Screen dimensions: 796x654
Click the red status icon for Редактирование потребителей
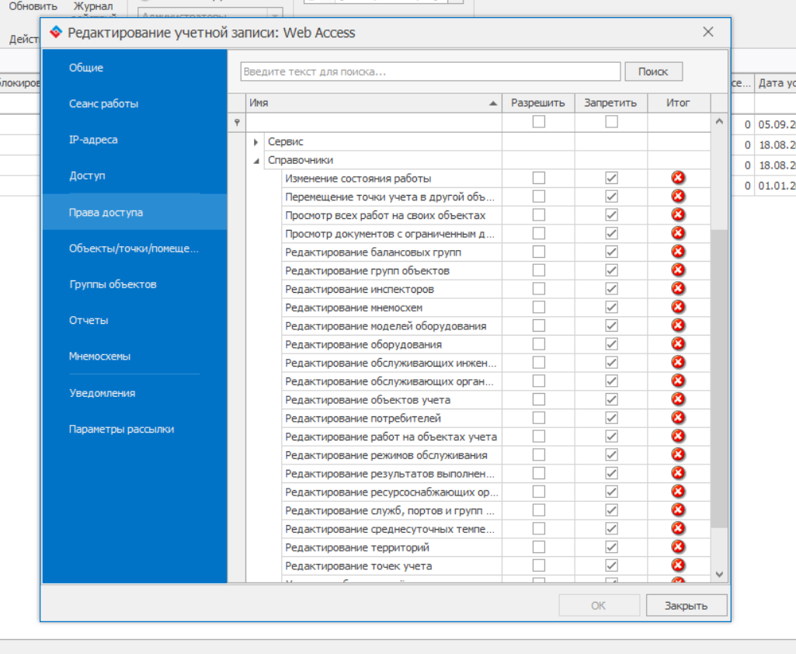pyautogui.click(x=678, y=418)
